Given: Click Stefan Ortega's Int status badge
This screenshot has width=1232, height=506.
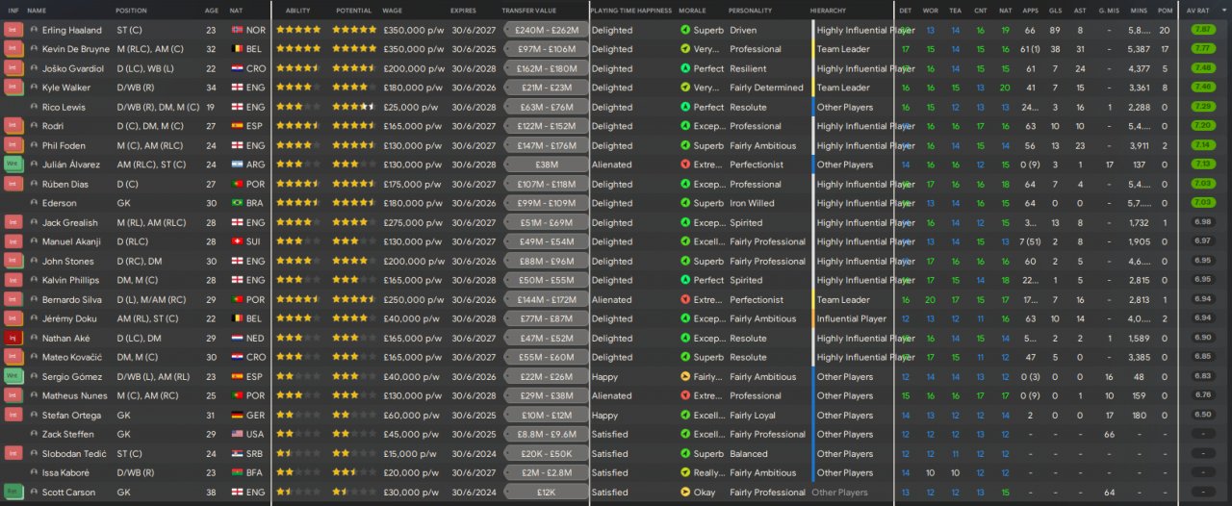Looking at the screenshot, I should (x=13, y=415).
